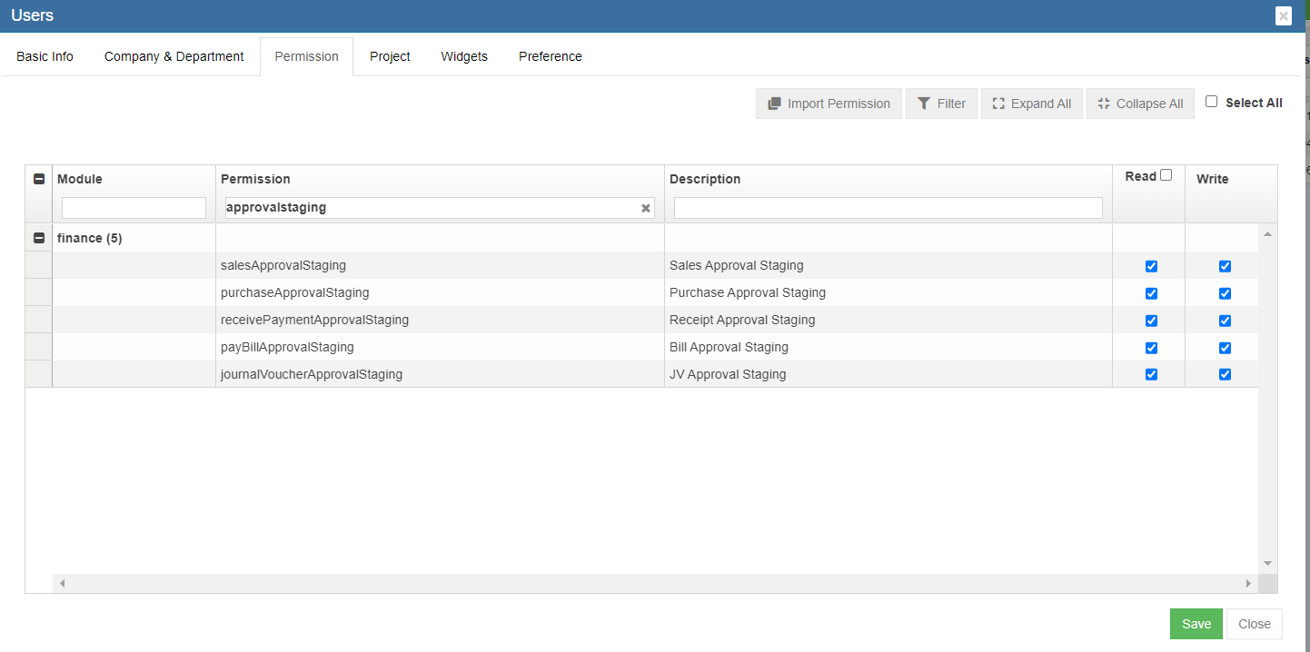Click Collapse All rows button
Viewport: 1310px width, 652px height.
pos(1140,104)
